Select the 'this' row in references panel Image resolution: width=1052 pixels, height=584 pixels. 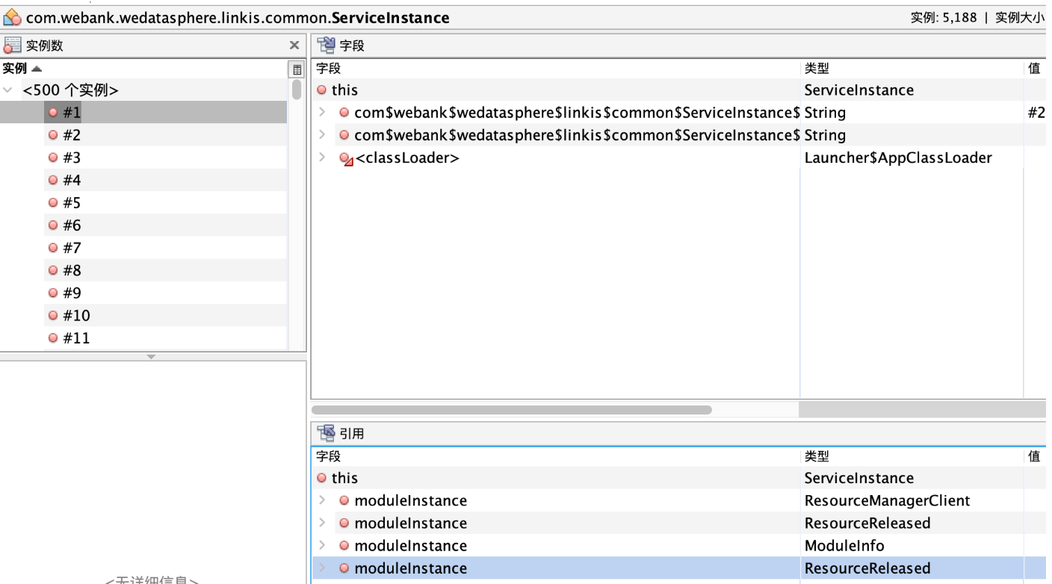678,478
